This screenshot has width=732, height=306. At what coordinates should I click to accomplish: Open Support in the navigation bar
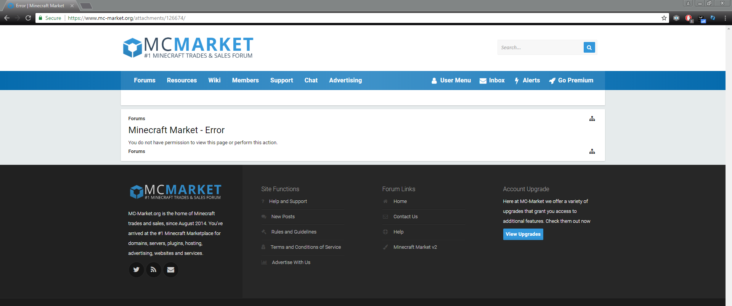point(282,80)
